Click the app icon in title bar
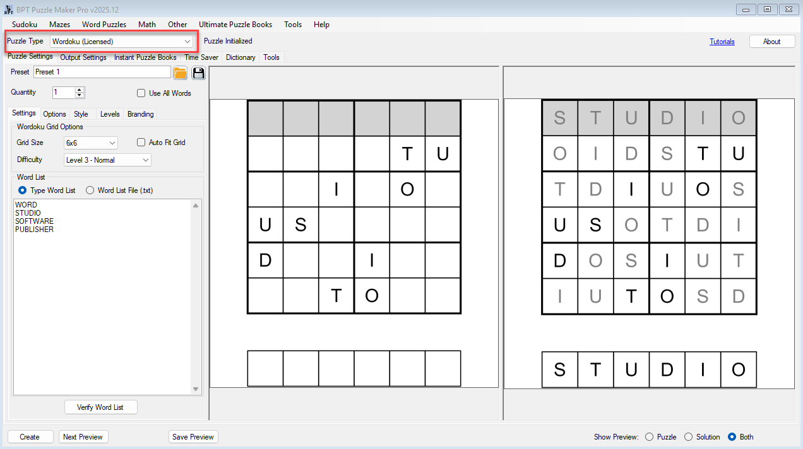The height and width of the screenshot is (449, 803). [x=8, y=9]
